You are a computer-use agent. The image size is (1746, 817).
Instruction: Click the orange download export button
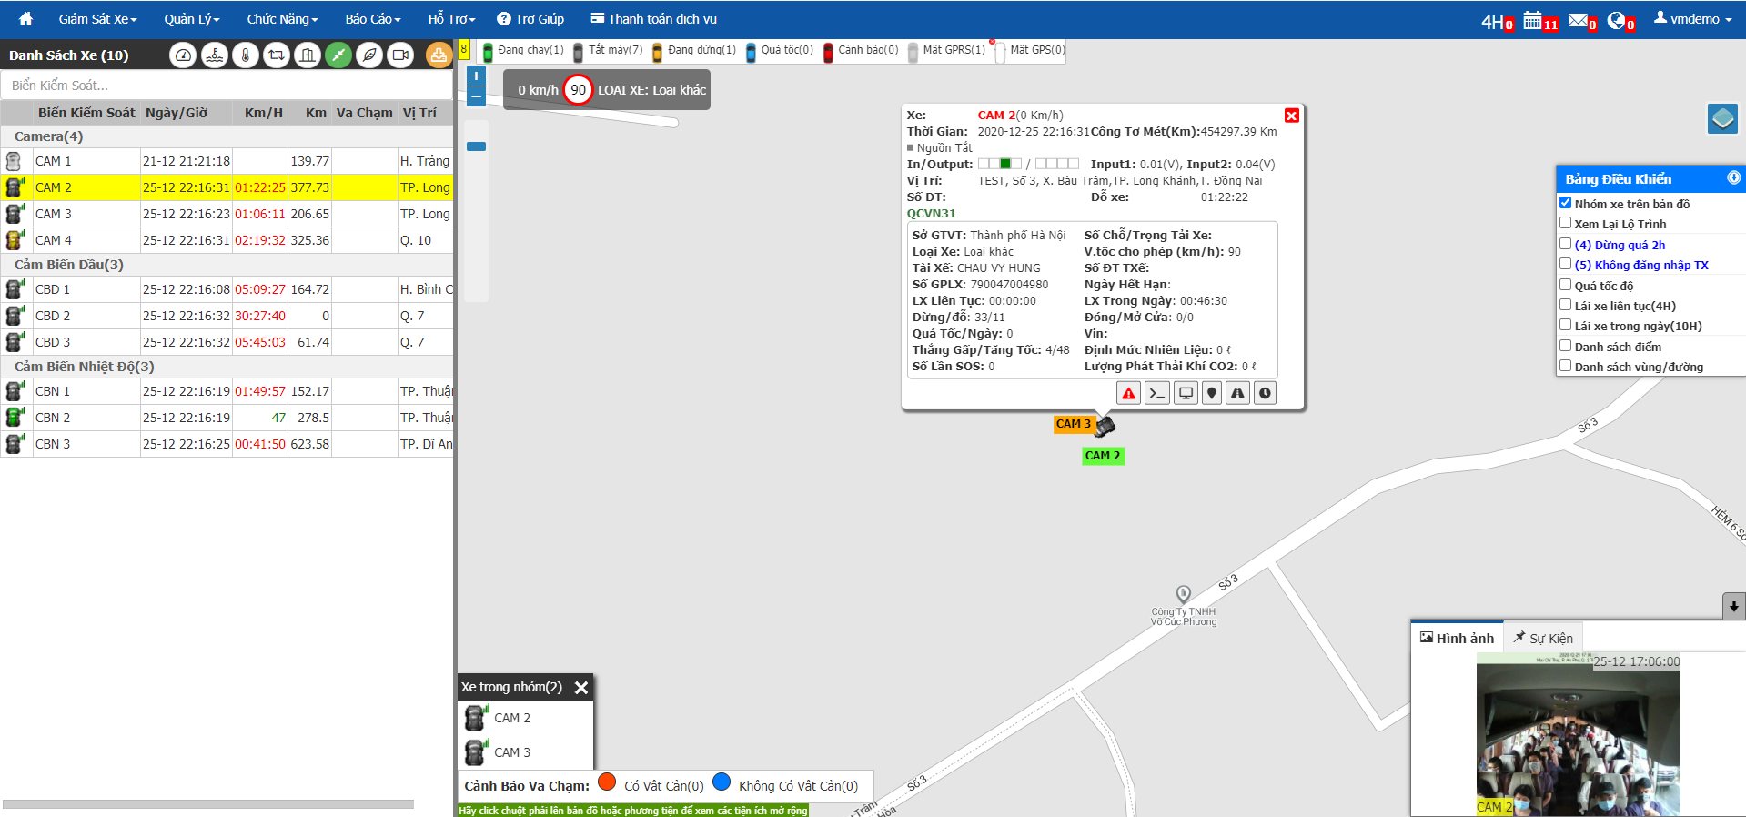[439, 55]
